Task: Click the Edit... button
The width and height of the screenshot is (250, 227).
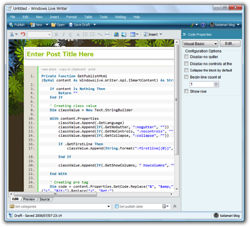Action: (x=230, y=44)
